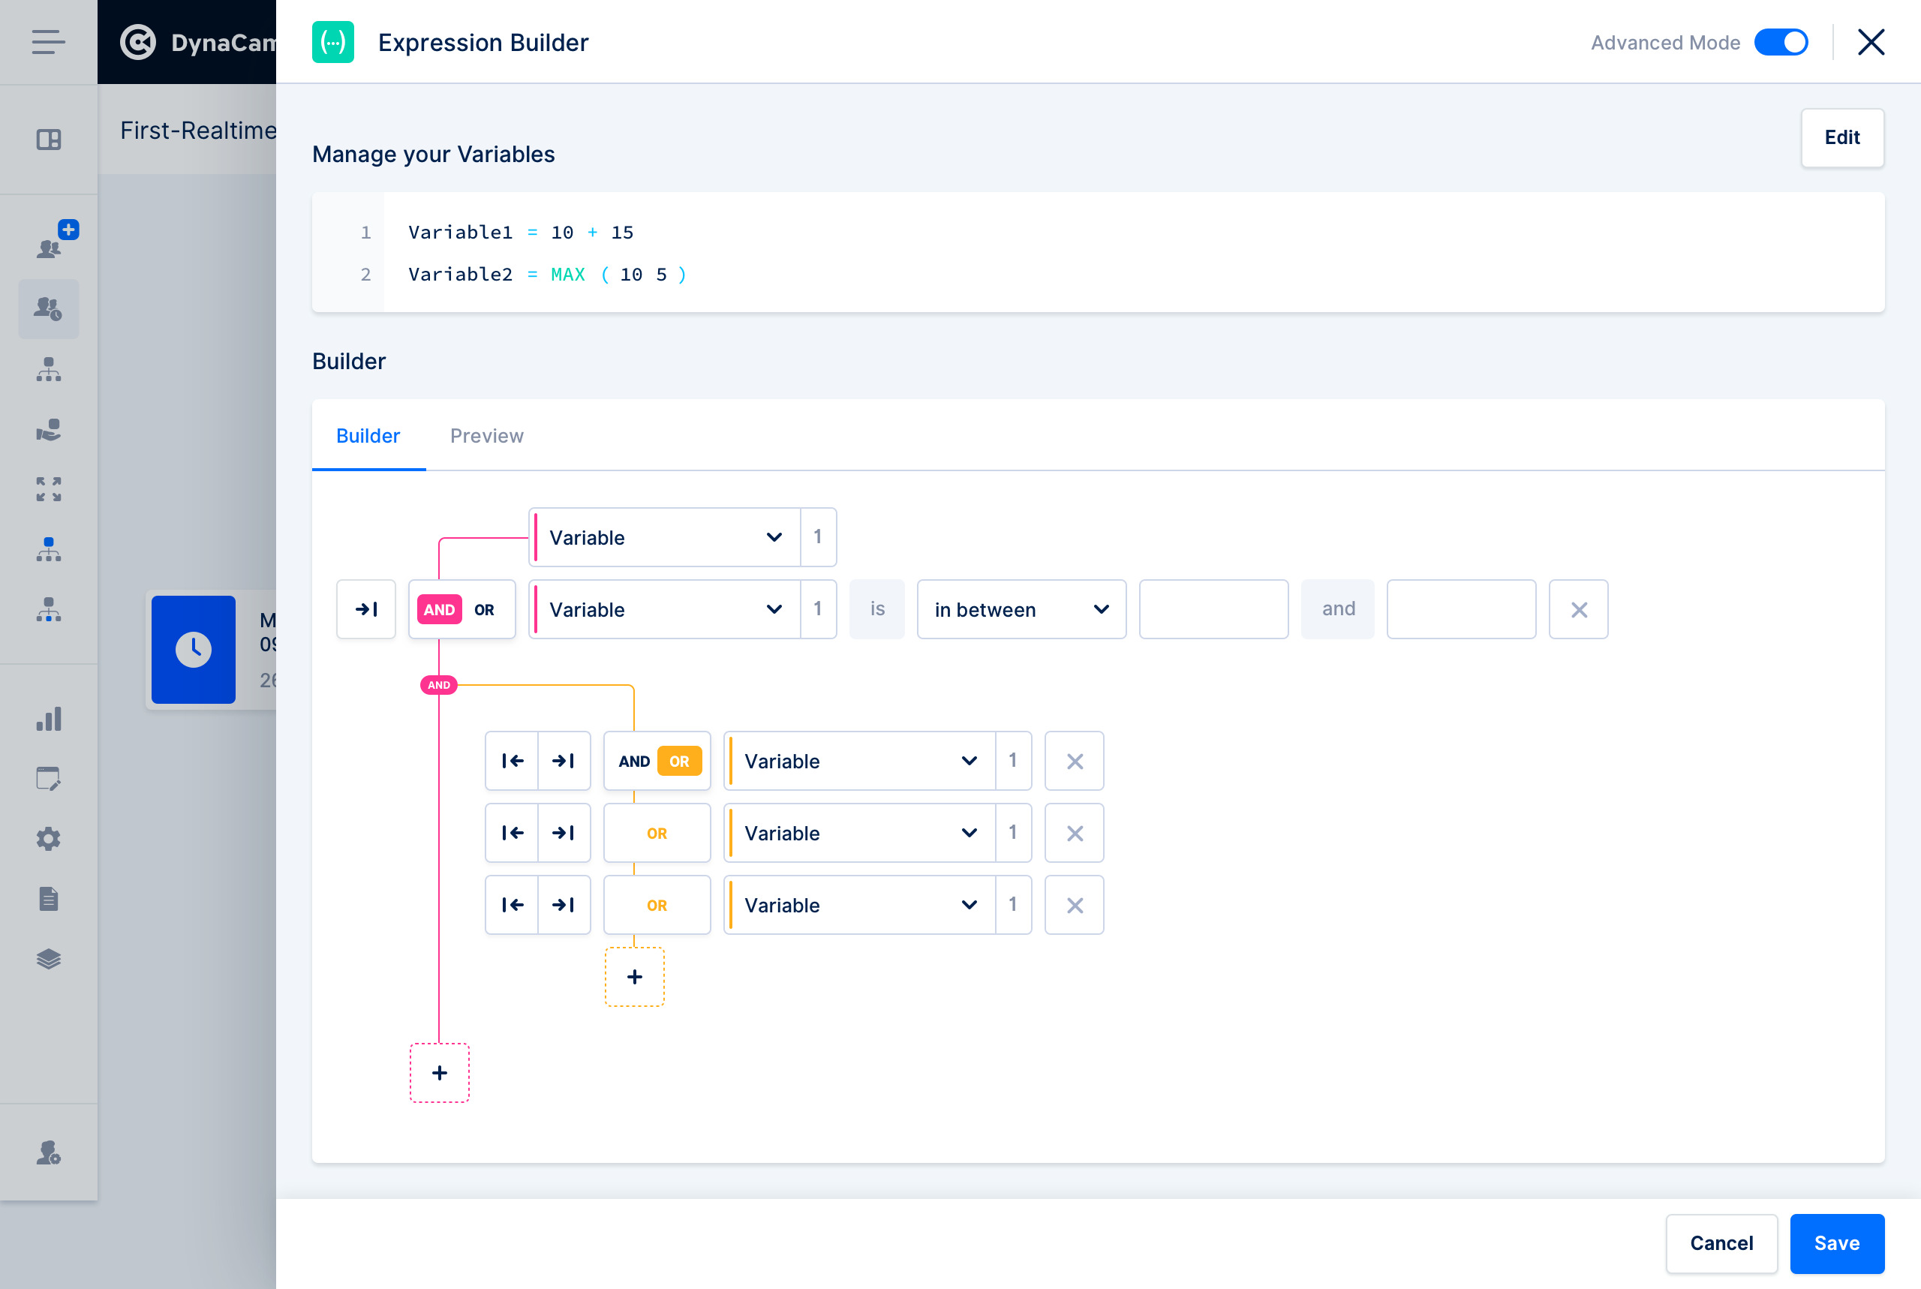The width and height of the screenshot is (1921, 1289).
Task: Open the settings gear in sidebar
Action: pos(49,839)
